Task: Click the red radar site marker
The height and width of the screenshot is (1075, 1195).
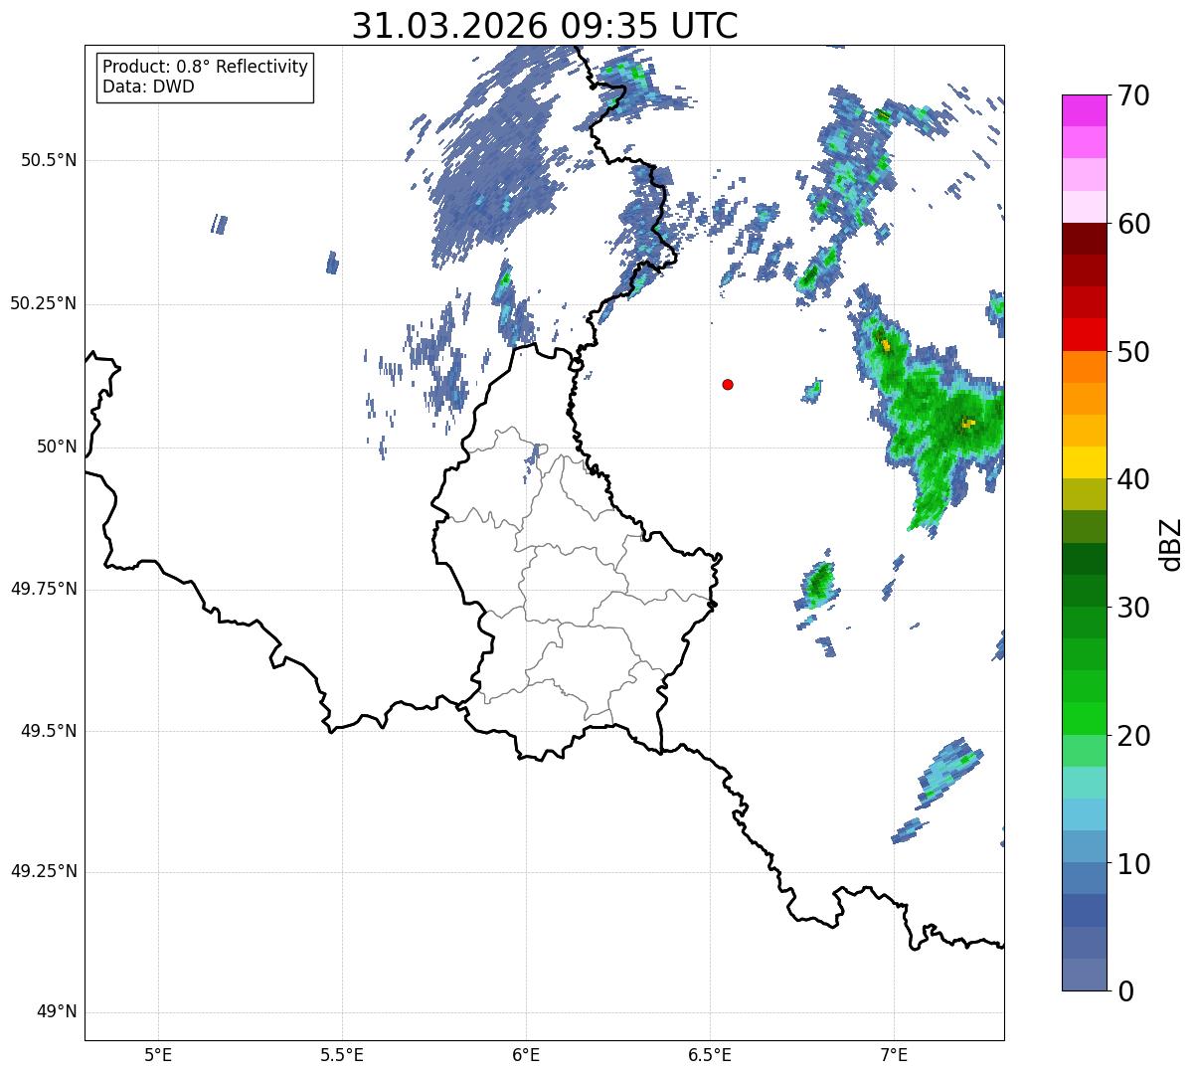Action: point(728,384)
